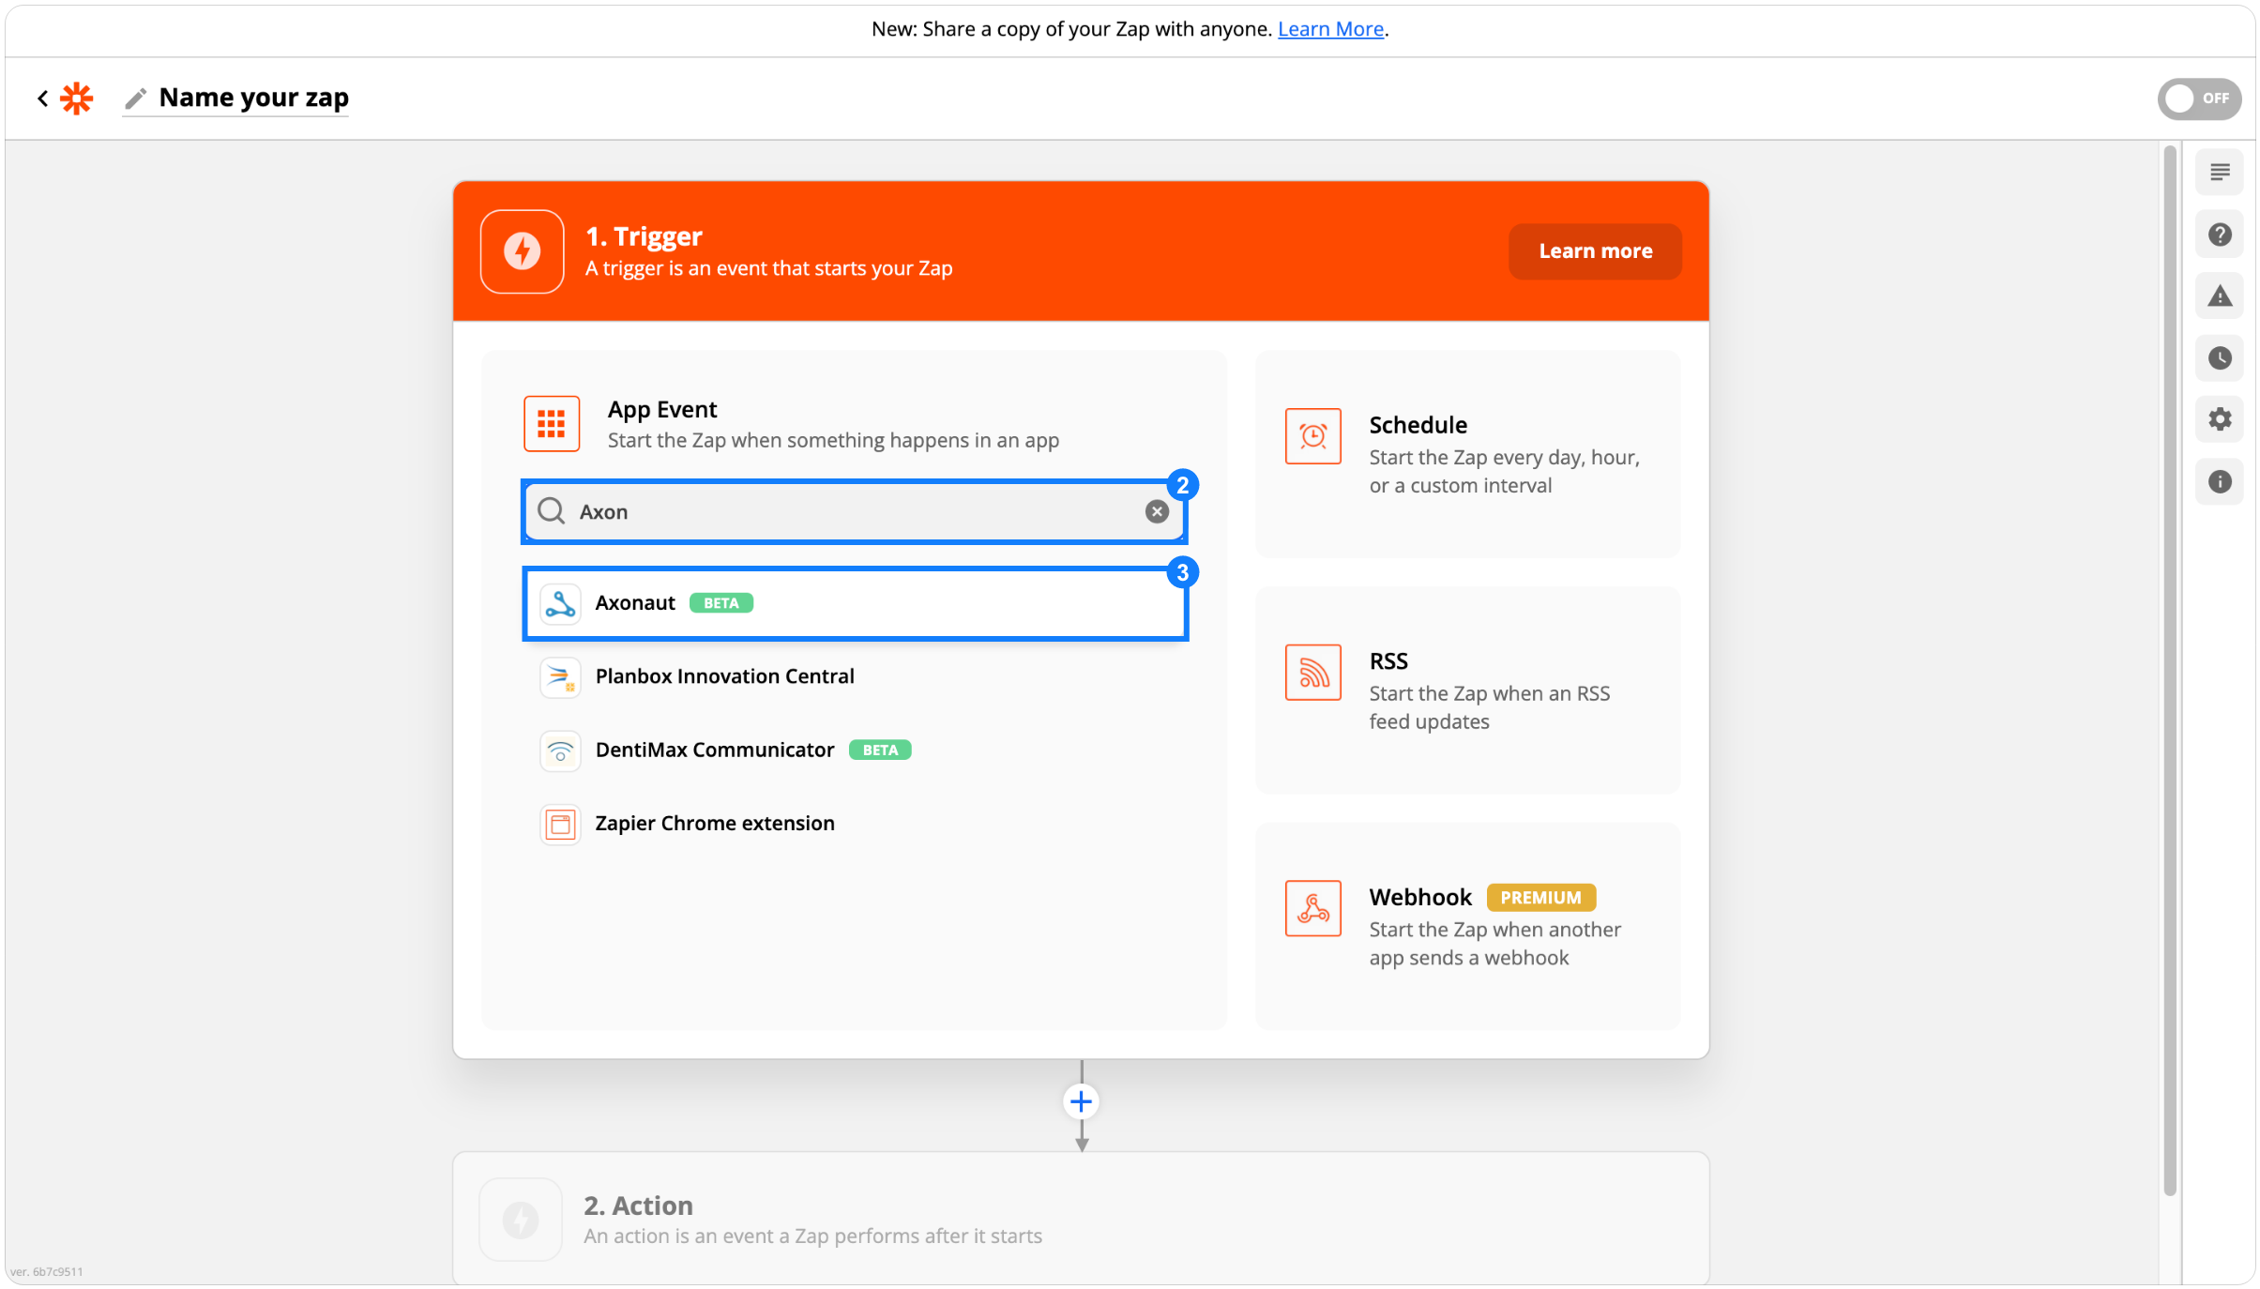Open the Zapier home logo

(x=77, y=98)
